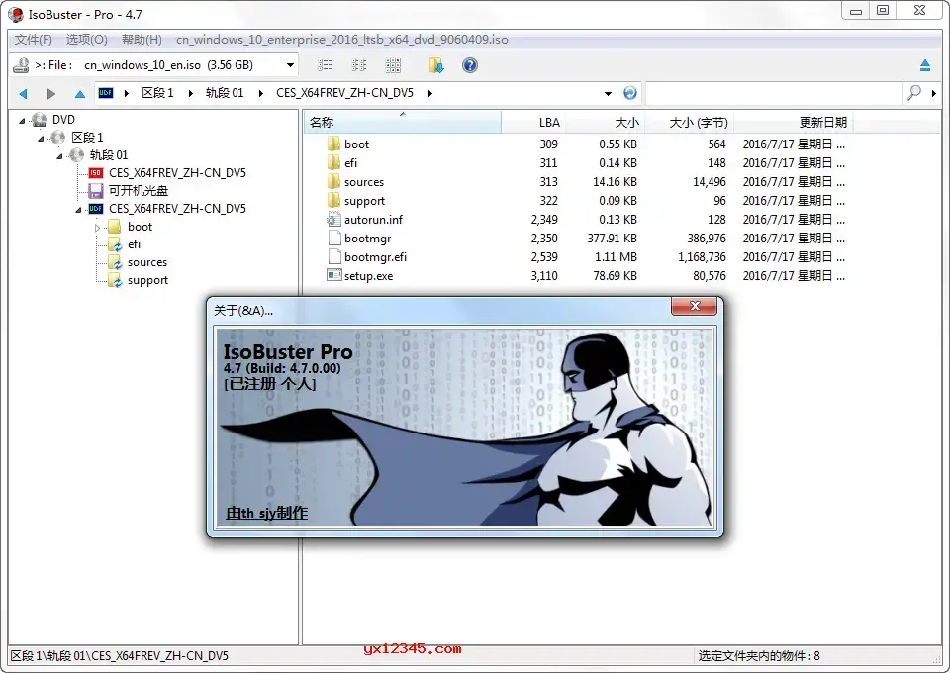Switch to small icons view in toolbar

click(x=359, y=64)
